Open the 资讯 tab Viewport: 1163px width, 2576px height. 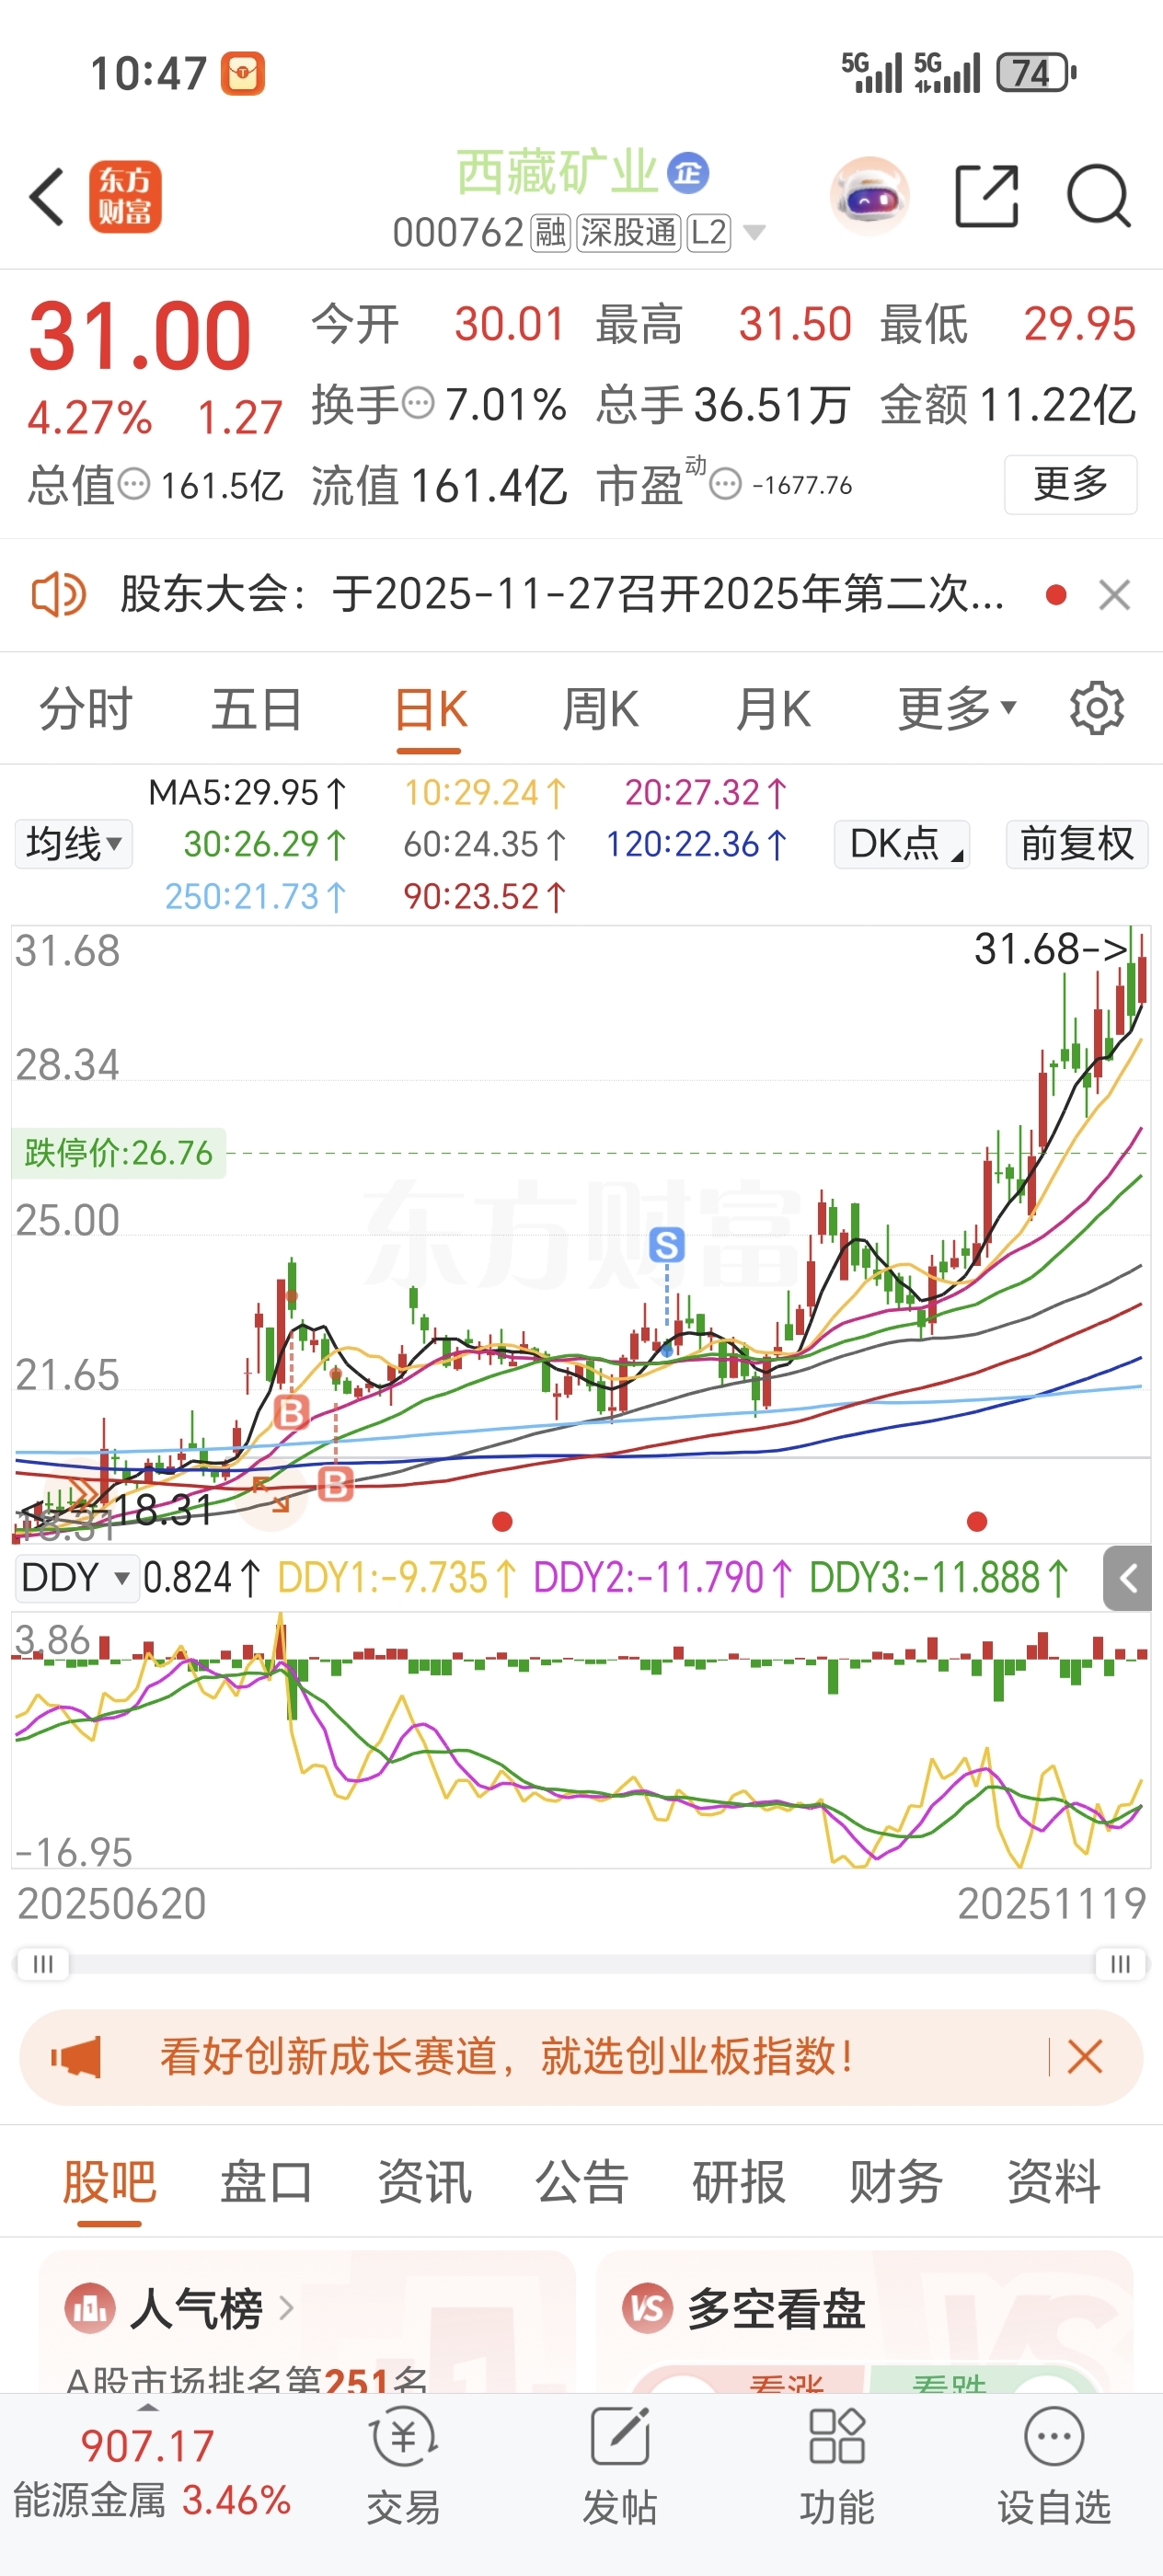[x=424, y=2181]
